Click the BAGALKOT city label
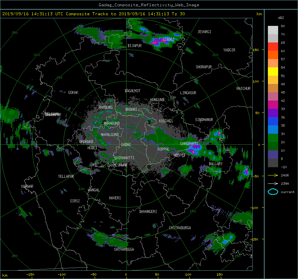This screenshot has width=298, height=279. (132, 91)
